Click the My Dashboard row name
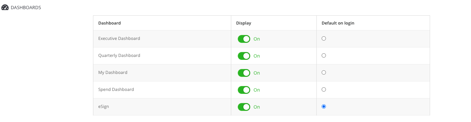Screen dimensions: 471x122 point(113,73)
